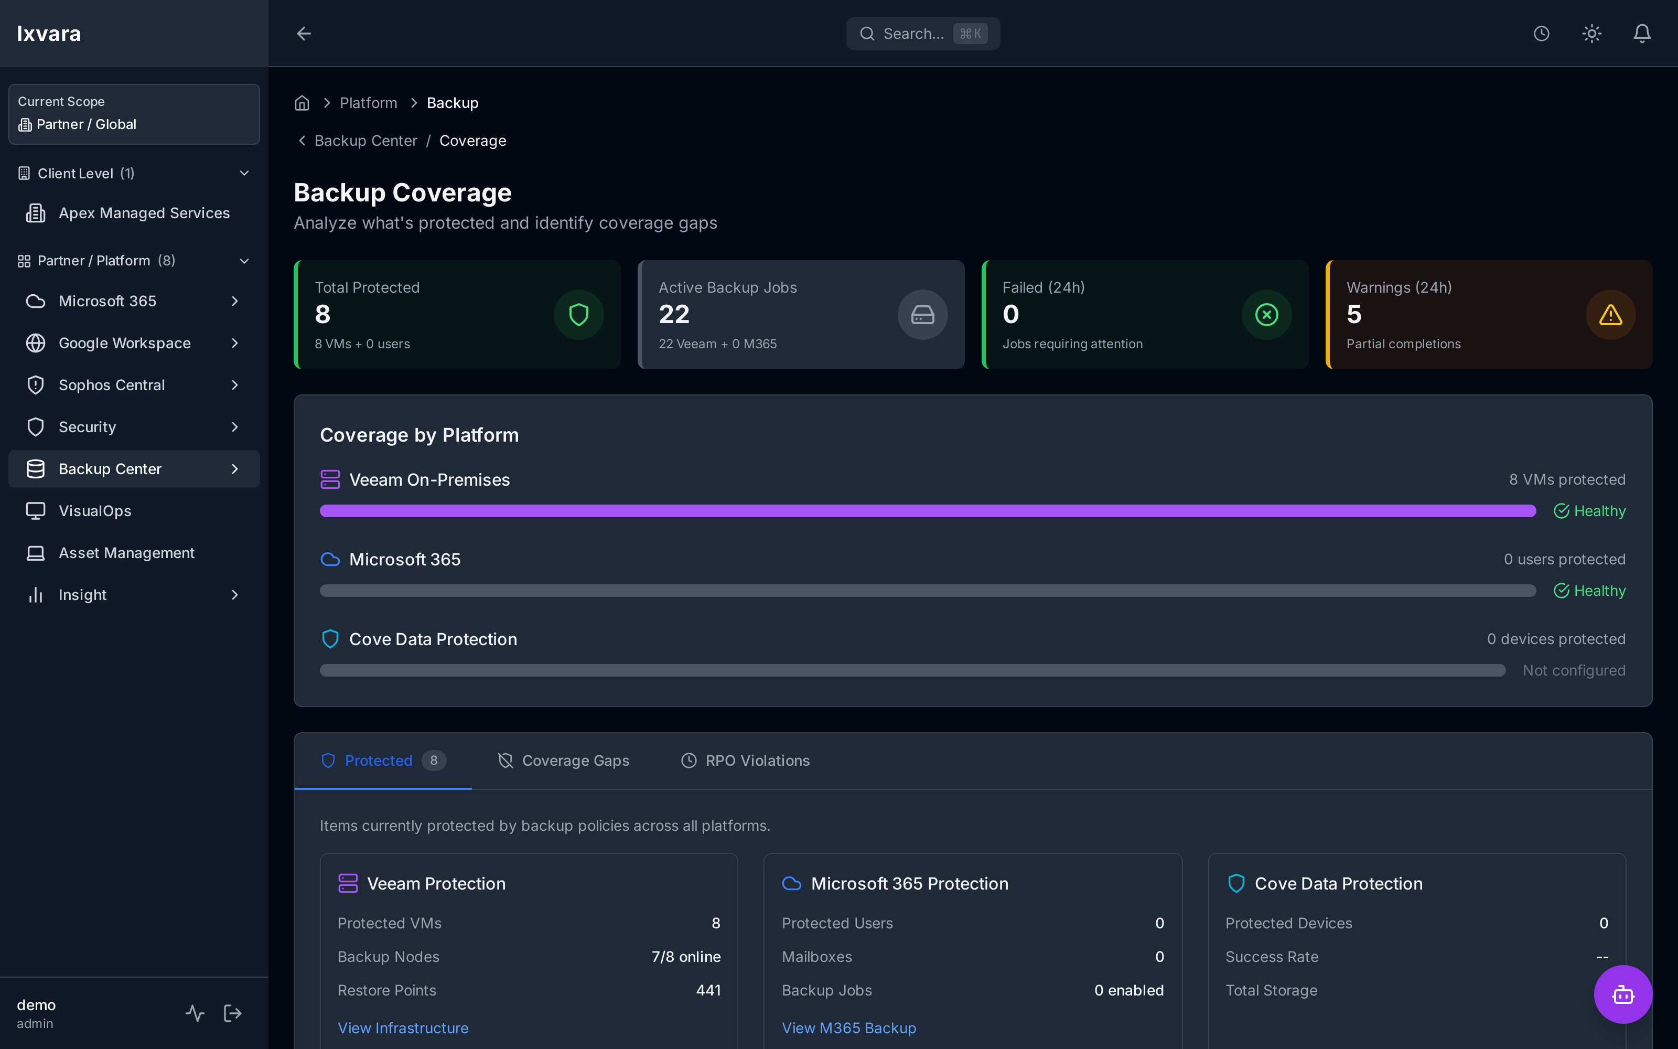
Task: Click the Search input field
Action: pos(923,33)
